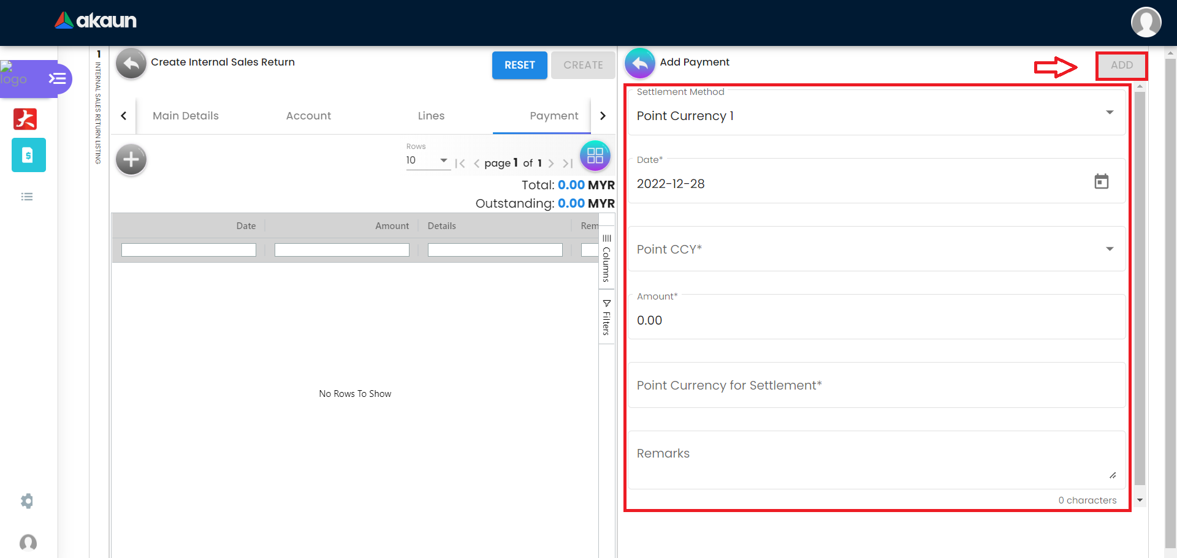The image size is (1177, 558).
Task: Toggle the sidebar menu collapse button
Action: 58,78
